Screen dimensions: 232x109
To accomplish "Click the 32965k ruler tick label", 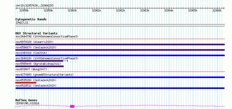I will coord(193,10).
